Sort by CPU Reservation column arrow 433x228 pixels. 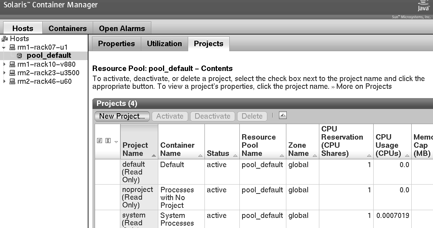[369, 155]
